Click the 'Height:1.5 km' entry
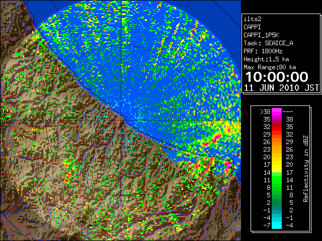Viewport: 322px width, 241px height. coord(266,59)
